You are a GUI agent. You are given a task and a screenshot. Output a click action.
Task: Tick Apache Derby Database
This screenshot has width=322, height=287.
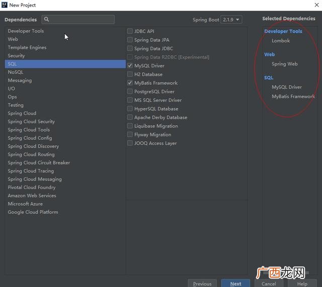coord(130,117)
